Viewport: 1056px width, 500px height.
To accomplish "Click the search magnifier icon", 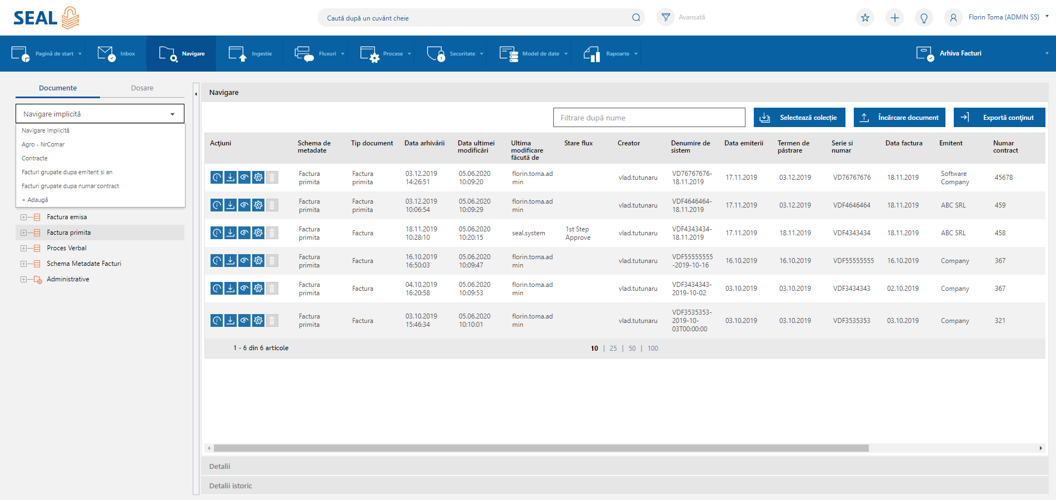I will pos(636,18).
